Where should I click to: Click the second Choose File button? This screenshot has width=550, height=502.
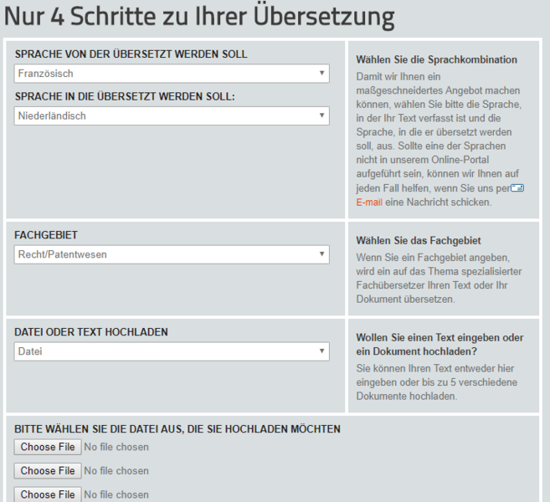48,471
